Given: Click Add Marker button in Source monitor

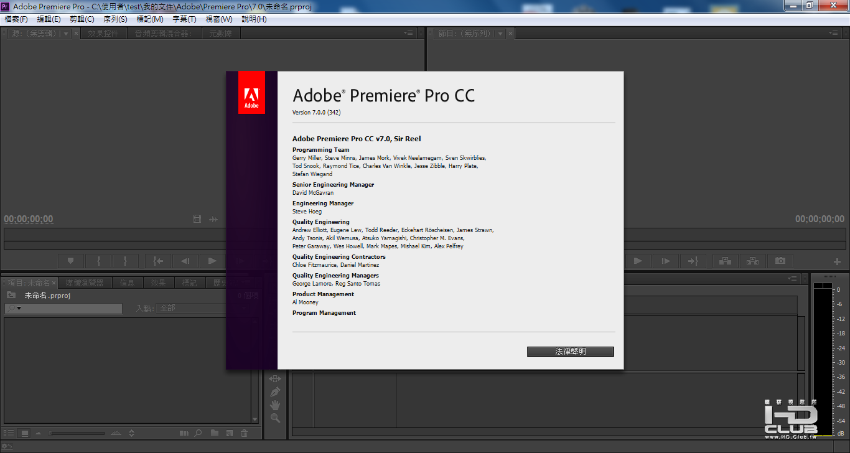Looking at the screenshot, I should pos(71,261).
